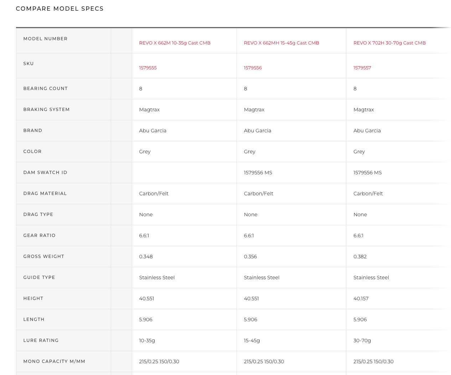Select the Model Number row header
Screen dimensions: 451x375
(45, 39)
